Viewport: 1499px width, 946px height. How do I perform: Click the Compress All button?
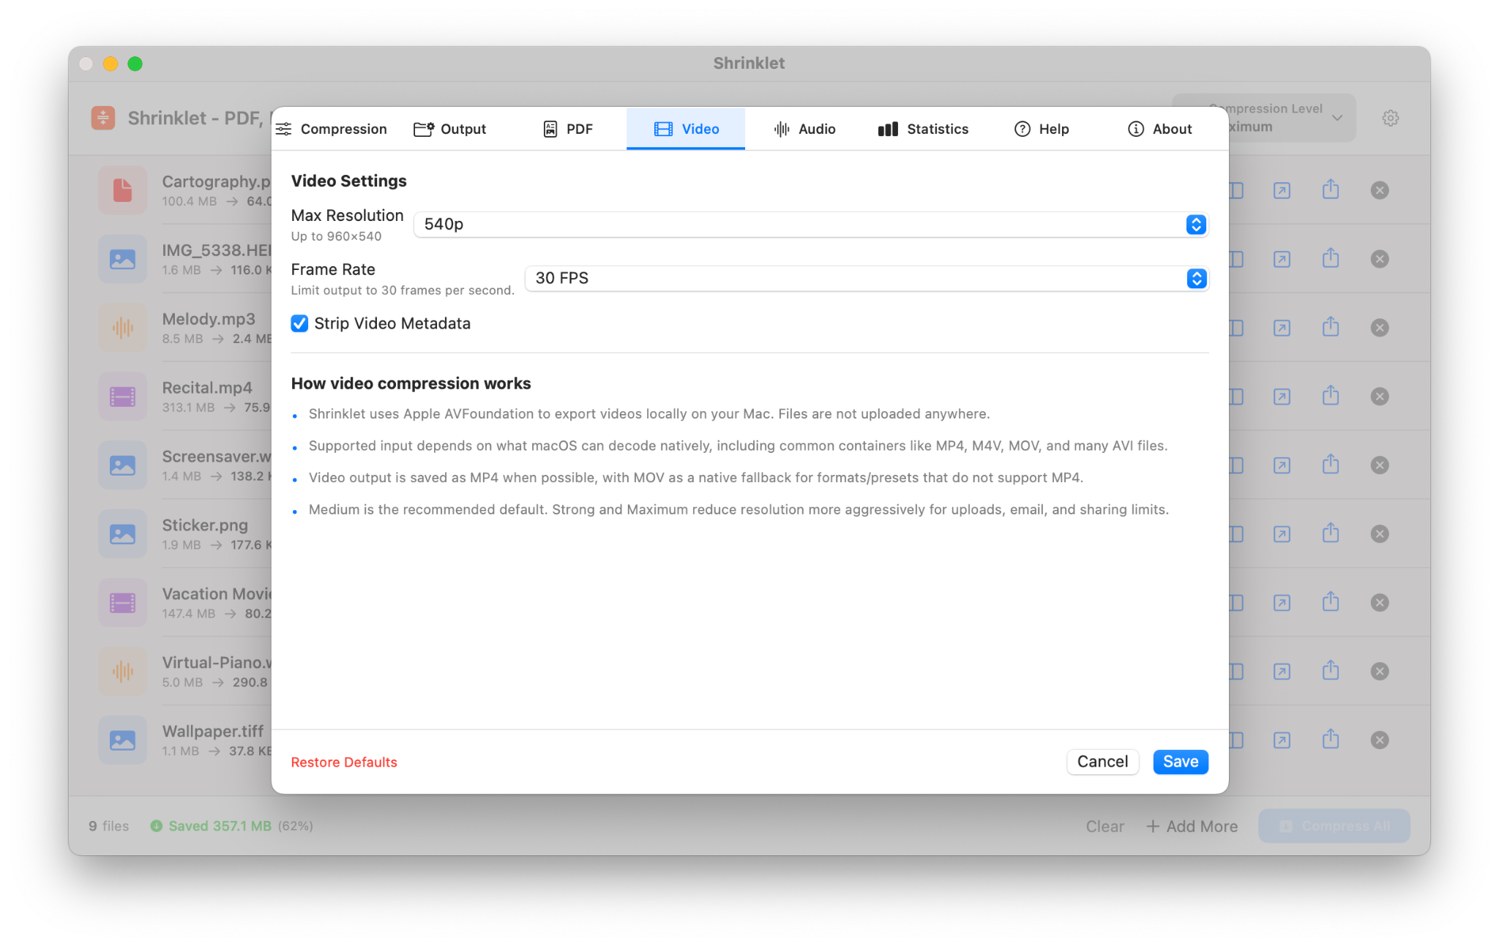pyautogui.click(x=1334, y=826)
